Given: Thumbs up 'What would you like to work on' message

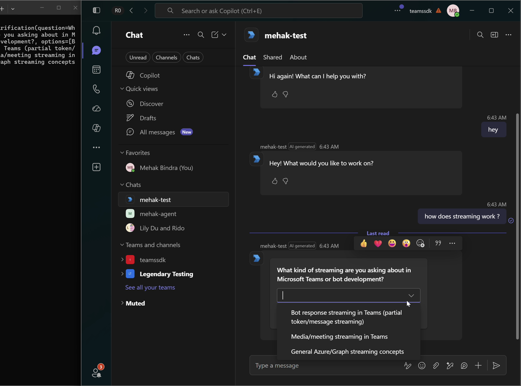Looking at the screenshot, I should (x=274, y=181).
